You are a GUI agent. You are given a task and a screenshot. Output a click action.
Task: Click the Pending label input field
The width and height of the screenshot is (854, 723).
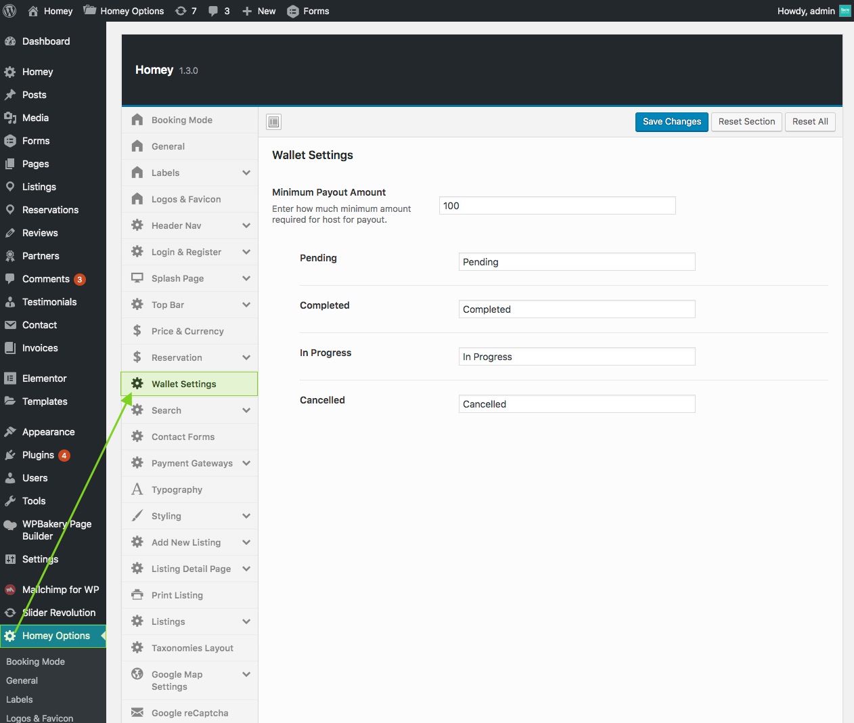(x=577, y=262)
